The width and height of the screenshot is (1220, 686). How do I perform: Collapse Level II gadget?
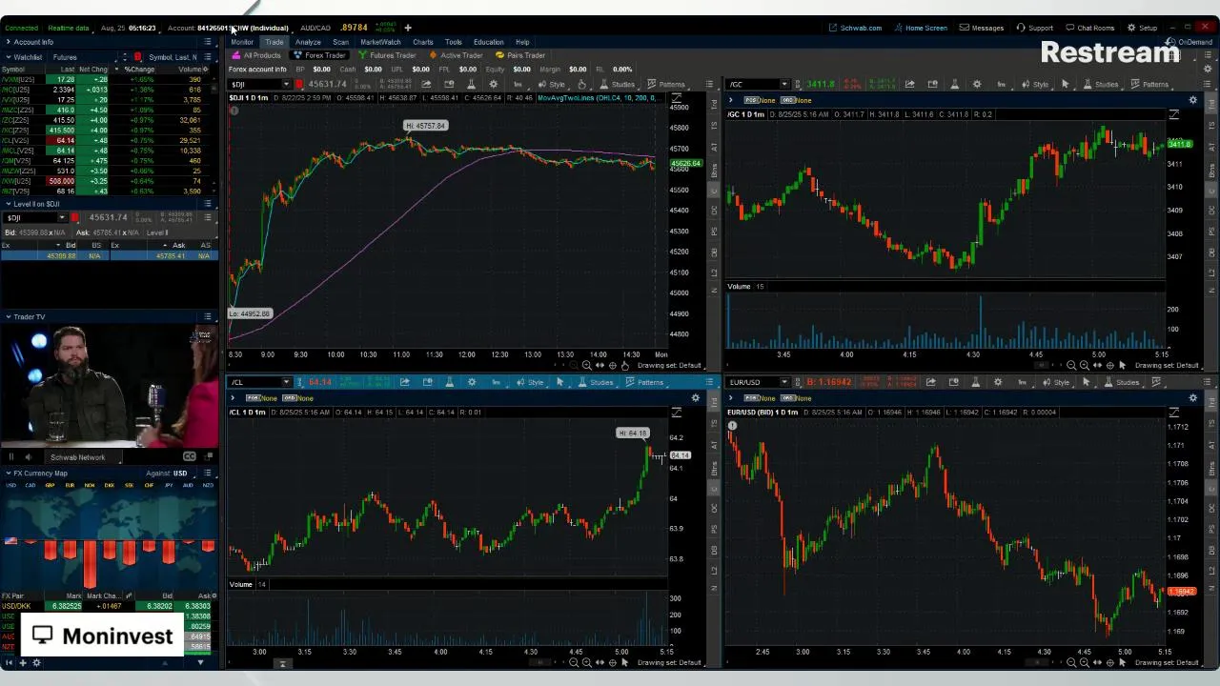[8, 204]
